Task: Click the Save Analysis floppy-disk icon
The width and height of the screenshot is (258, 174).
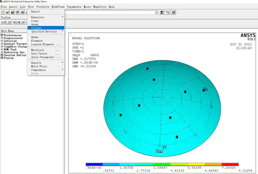Action: tap(13, 12)
